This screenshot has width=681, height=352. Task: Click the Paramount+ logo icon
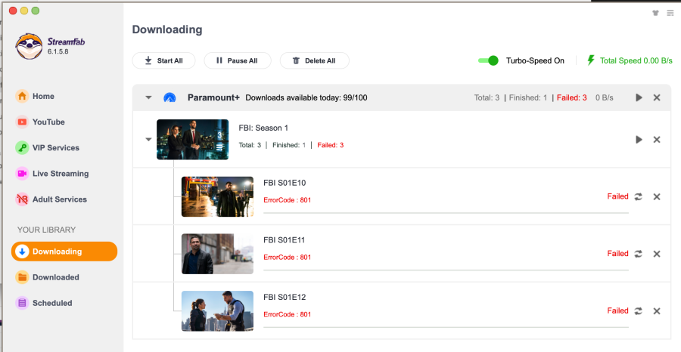point(169,97)
